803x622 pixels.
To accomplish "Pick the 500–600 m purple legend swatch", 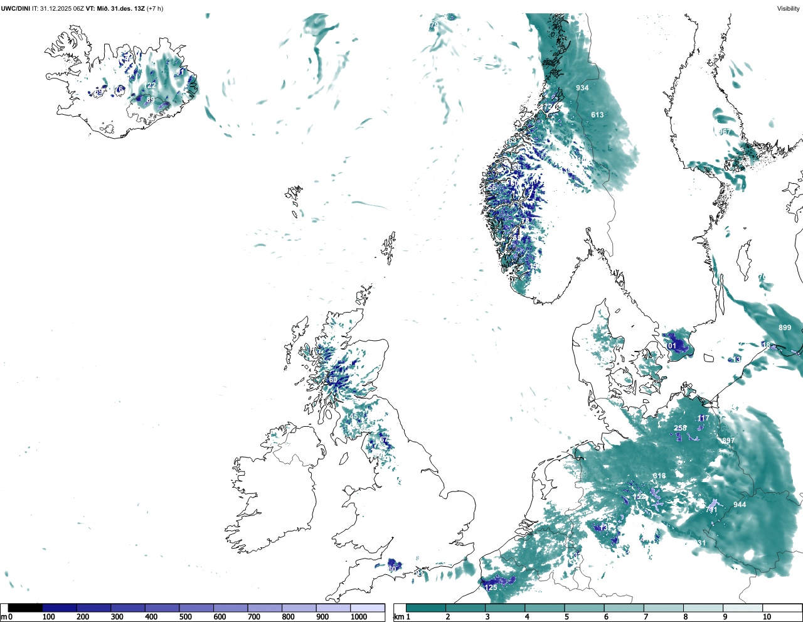I will pos(196,608).
